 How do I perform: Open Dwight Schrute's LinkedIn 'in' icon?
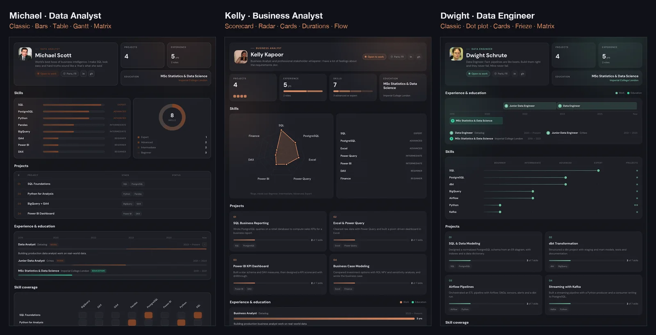point(515,74)
